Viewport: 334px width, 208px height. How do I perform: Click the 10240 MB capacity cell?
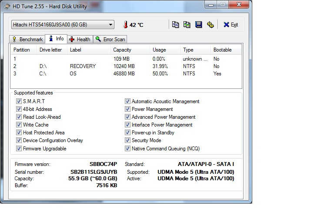(124, 66)
